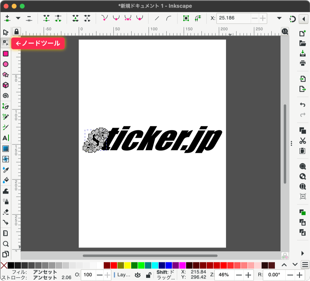Toggle guide lock above the ruler
Viewport: 310px width, 281px height.
tap(17, 31)
